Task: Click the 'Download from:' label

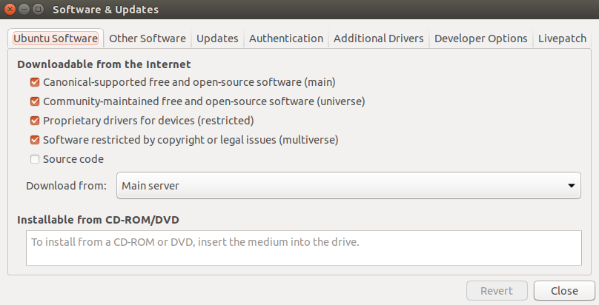Action: tap(67, 186)
